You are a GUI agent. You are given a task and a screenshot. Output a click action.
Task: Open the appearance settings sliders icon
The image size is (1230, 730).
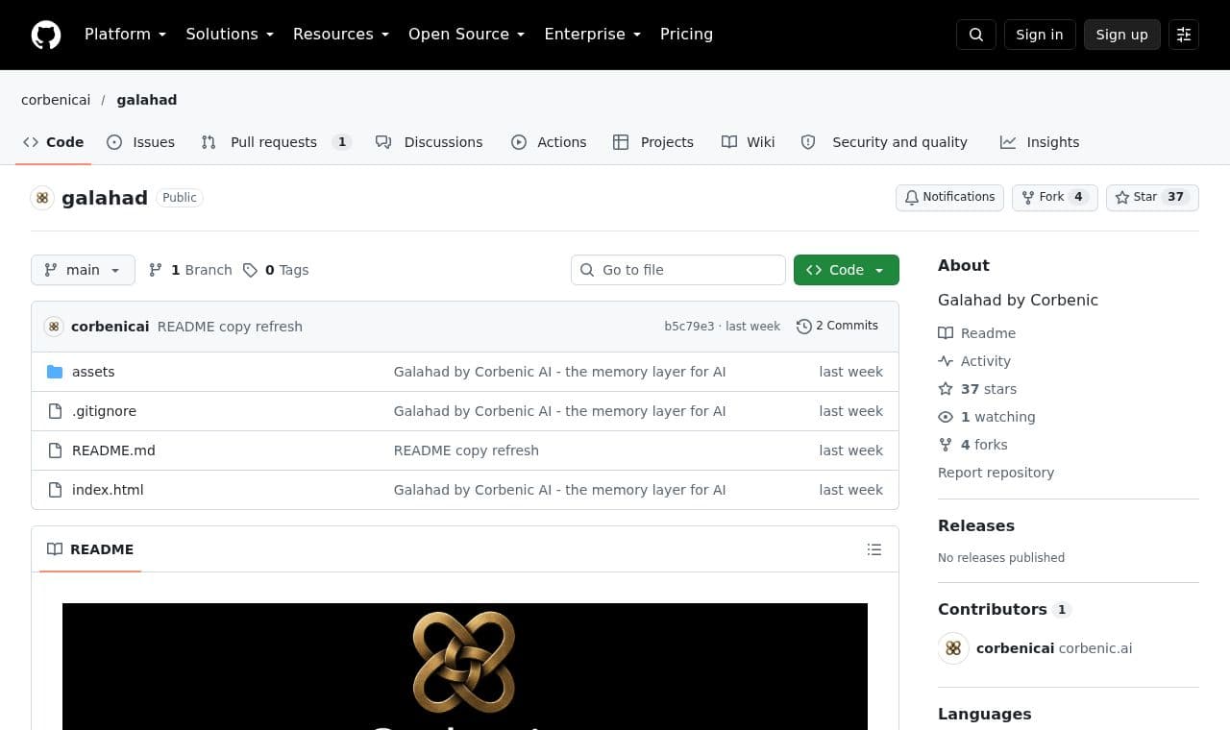click(x=1184, y=35)
